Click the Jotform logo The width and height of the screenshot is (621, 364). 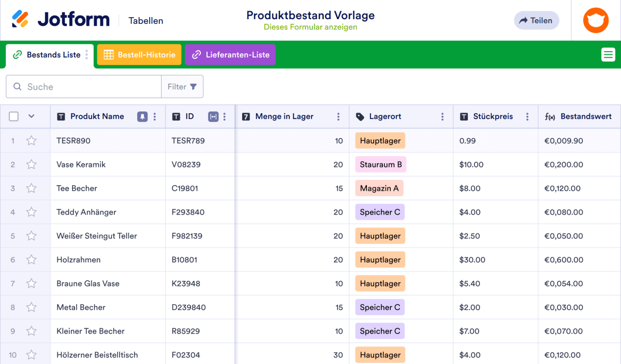coord(61,20)
